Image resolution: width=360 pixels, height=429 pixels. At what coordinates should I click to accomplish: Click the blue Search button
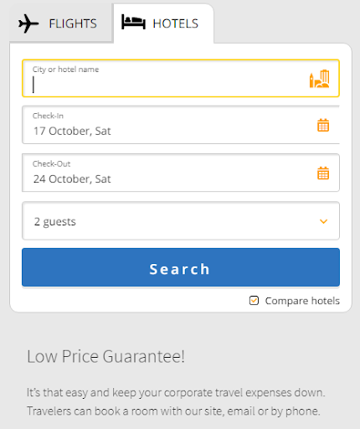[x=181, y=267]
